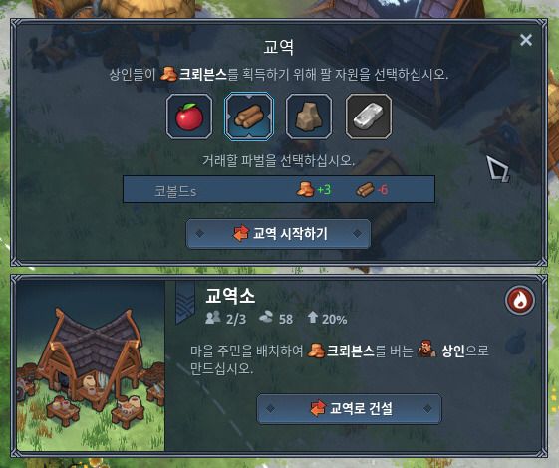The image size is (559, 468).
Task: Select the apple food resource icon
Action: (189, 117)
